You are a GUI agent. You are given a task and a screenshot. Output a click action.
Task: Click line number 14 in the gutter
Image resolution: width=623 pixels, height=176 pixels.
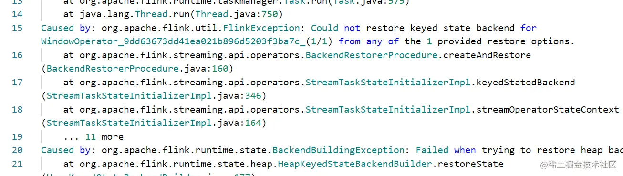tap(17, 14)
